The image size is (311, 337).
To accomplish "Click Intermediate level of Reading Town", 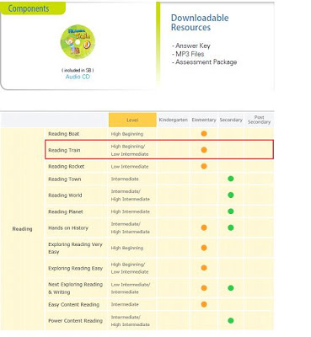I will tap(125, 179).
